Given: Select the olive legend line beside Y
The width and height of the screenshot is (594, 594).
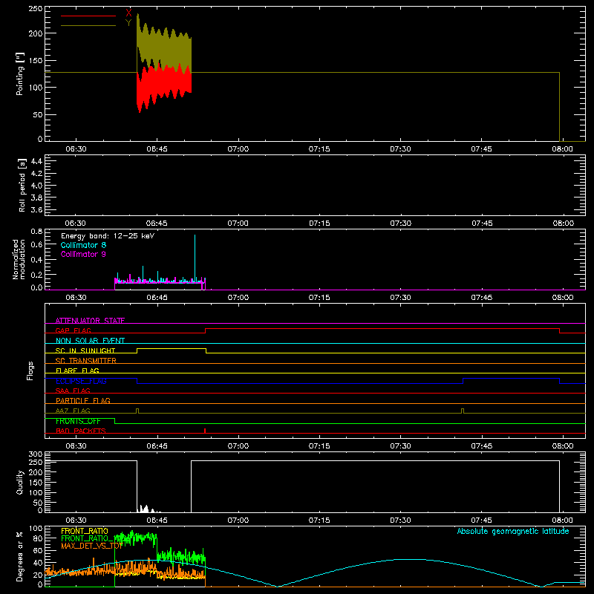Looking at the screenshot, I should [88, 25].
